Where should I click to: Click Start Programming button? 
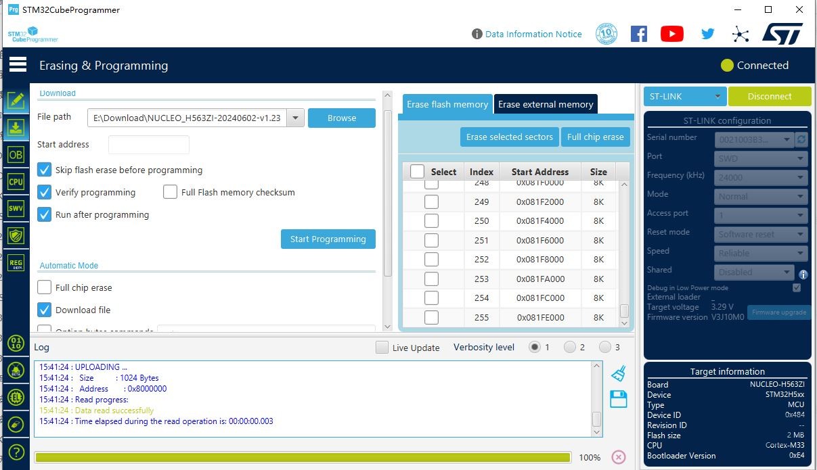[x=328, y=239]
